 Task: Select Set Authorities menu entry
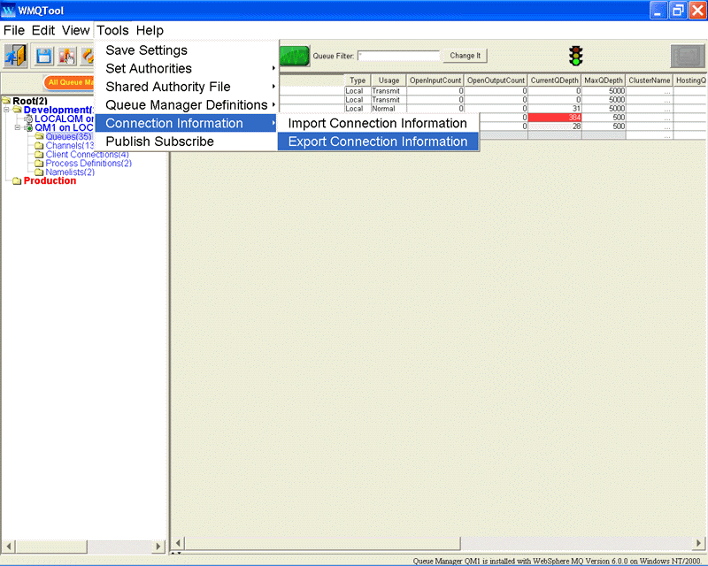tap(186, 68)
